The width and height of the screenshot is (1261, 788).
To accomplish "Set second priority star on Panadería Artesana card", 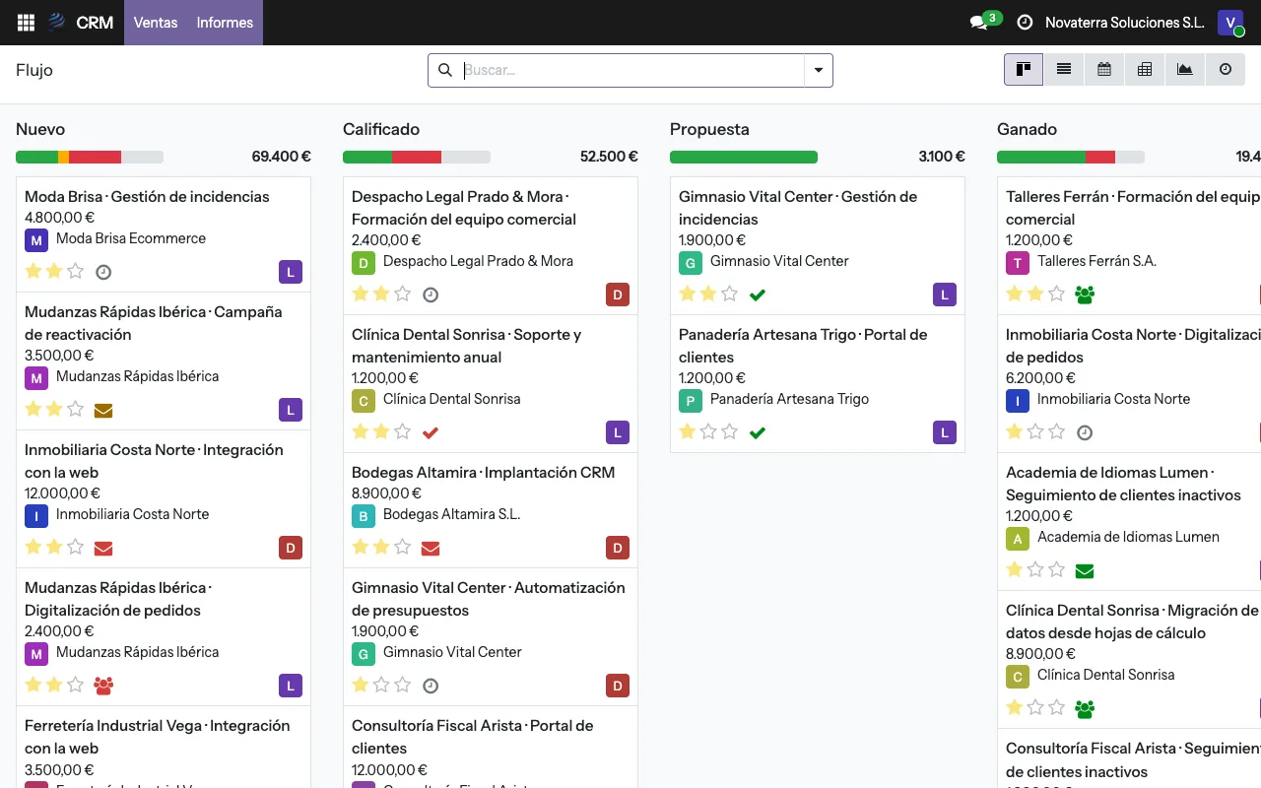I will pos(708,431).
